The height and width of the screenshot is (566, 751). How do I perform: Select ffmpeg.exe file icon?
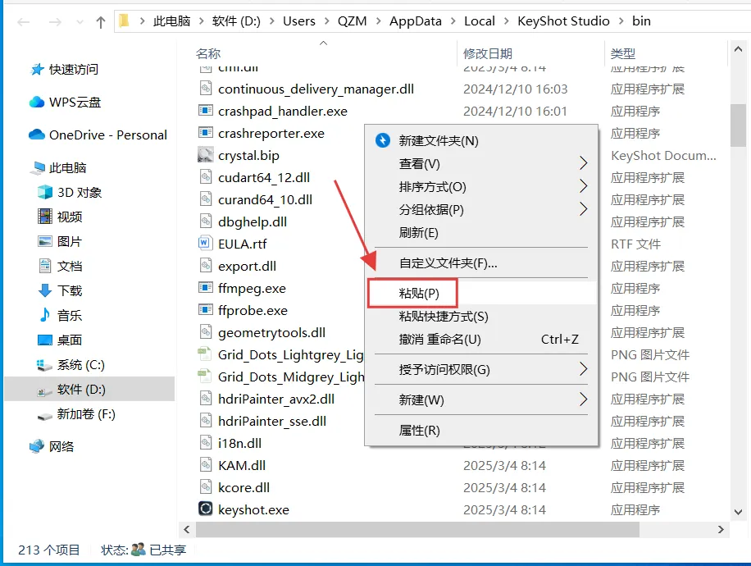pos(206,288)
